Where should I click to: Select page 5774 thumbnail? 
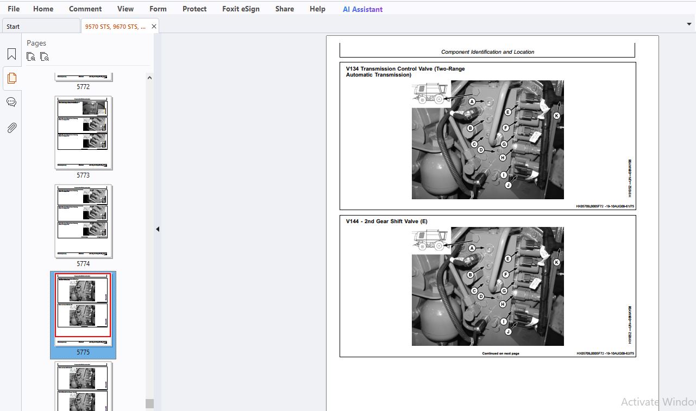[x=83, y=221]
